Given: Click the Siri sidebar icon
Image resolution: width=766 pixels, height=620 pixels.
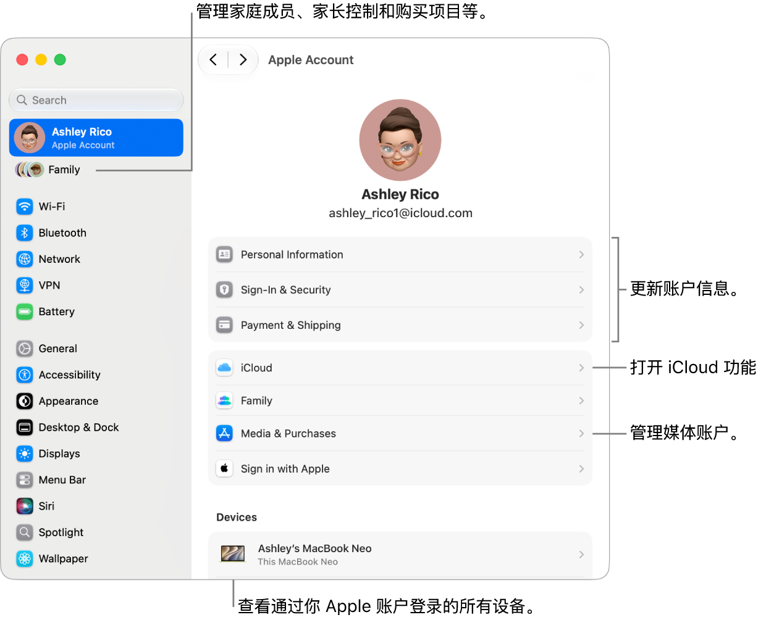Looking at the screenshot, I should tap(25, 506).
